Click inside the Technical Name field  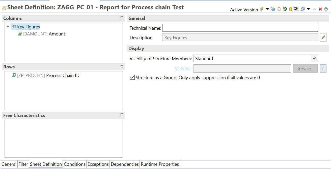240,28
